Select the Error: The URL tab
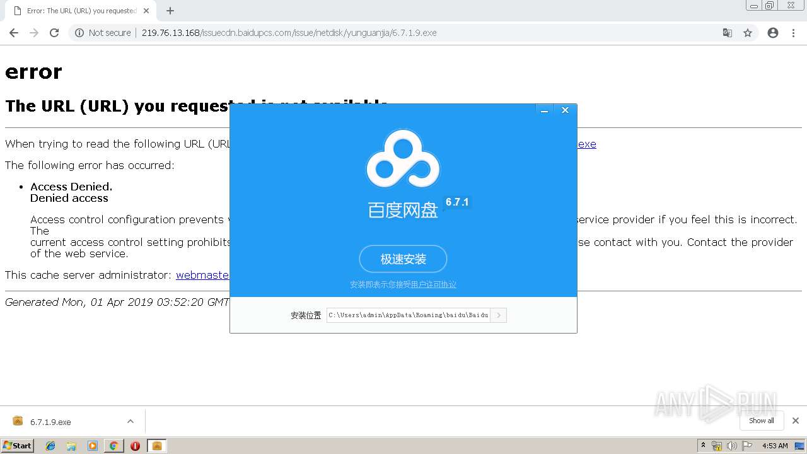 coord(81,11)
